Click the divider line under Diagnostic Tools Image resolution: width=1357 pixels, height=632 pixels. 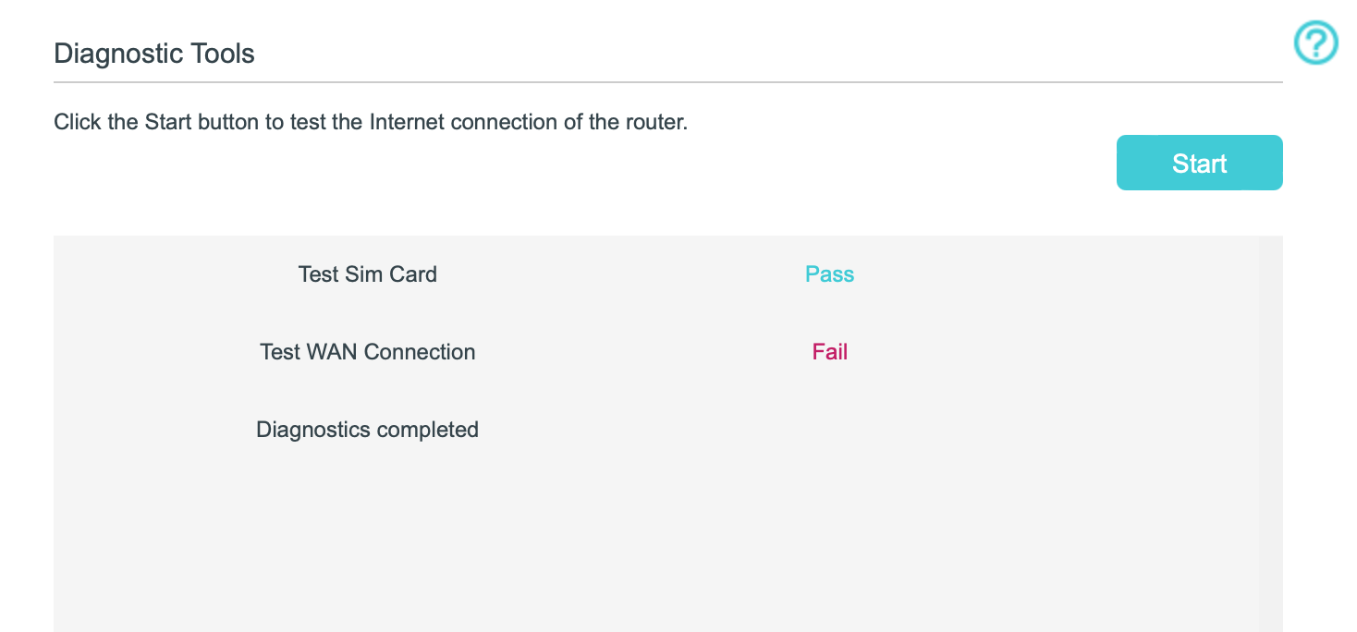point(668,82)
